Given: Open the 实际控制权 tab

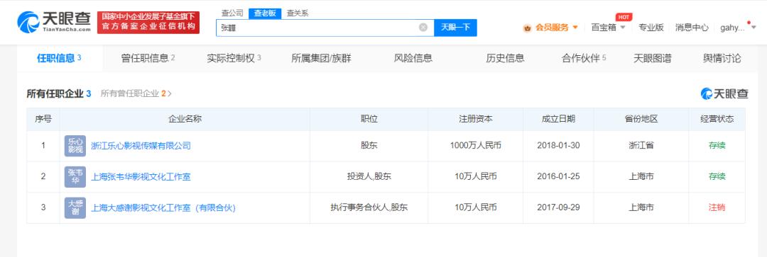Looking at the screenshot, I should (234, 58).
